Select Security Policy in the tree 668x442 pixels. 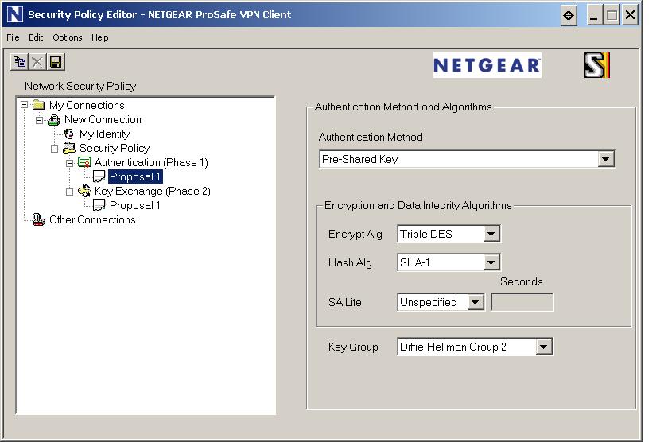[x=115, y=148]
